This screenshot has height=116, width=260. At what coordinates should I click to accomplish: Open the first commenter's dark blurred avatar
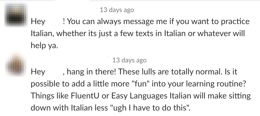coord(16,15)
